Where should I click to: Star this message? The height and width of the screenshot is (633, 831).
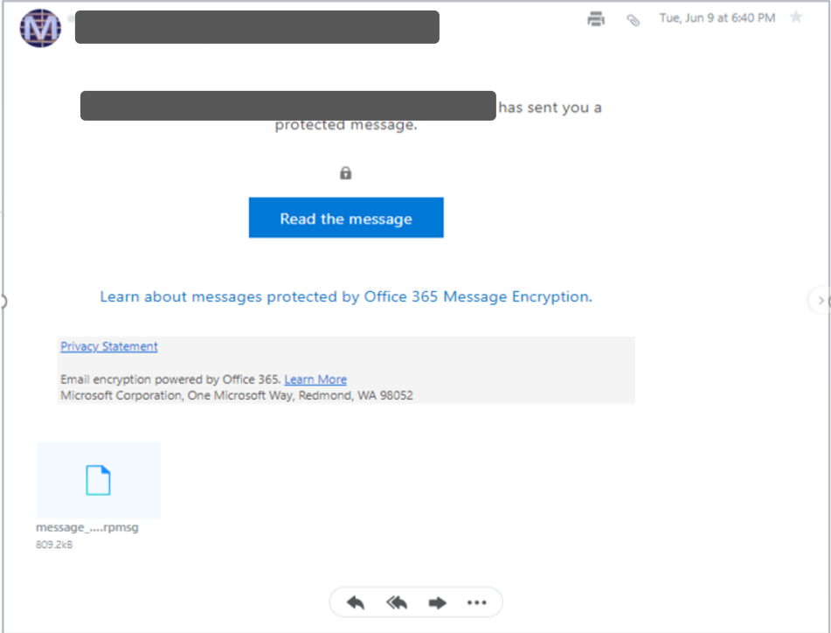pos(795,17)
